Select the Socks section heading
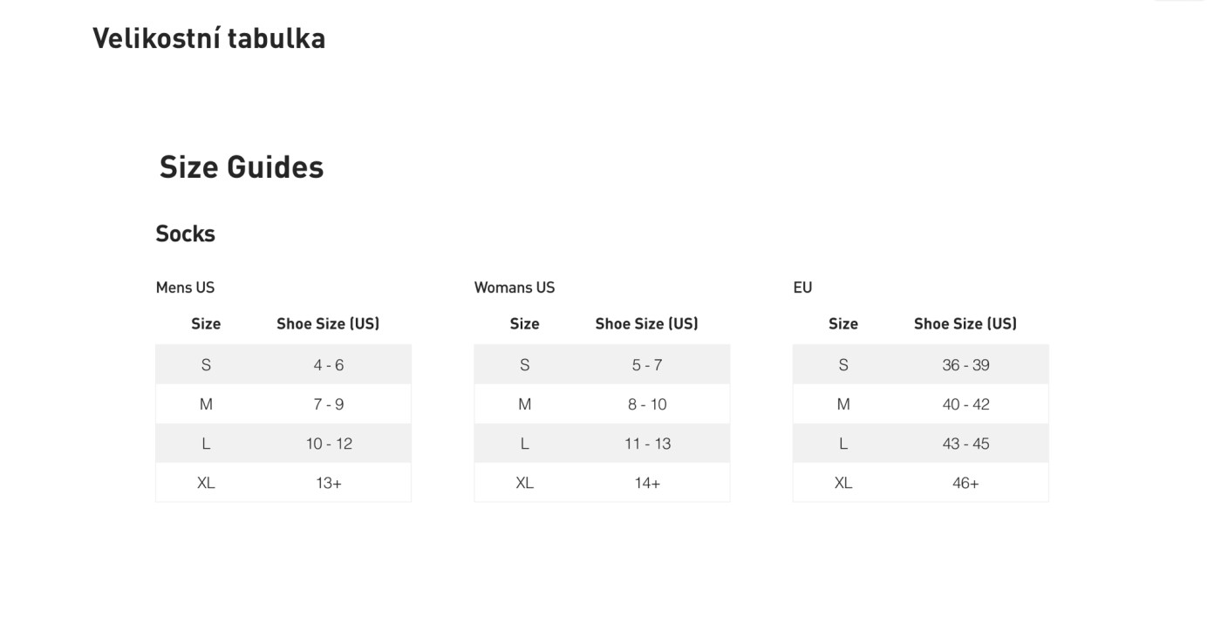 click(x=185, y=234)
